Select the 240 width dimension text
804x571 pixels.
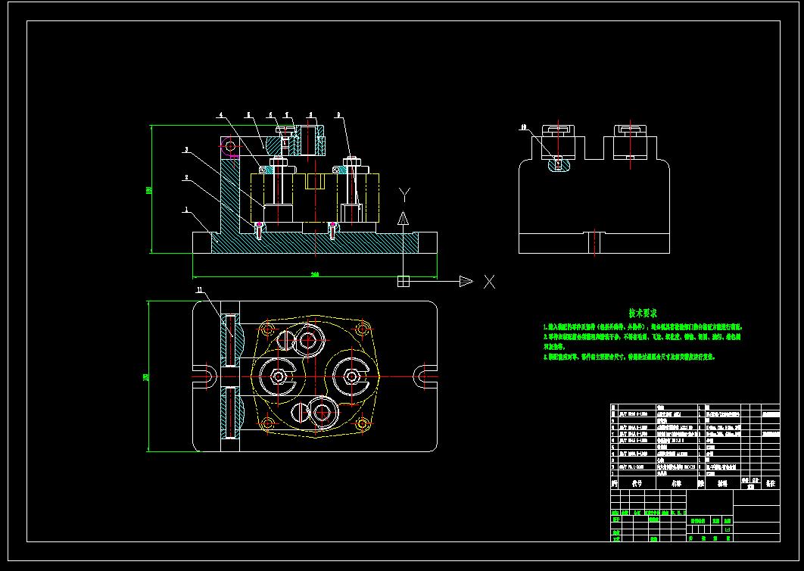[x=315, y=274]
